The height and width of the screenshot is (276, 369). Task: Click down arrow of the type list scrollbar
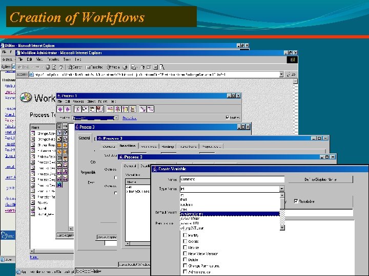[282, 227]
